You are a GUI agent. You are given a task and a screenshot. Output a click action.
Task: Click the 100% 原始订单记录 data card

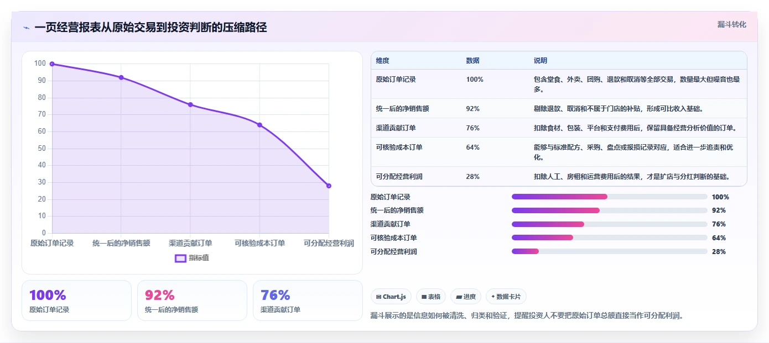76,300
